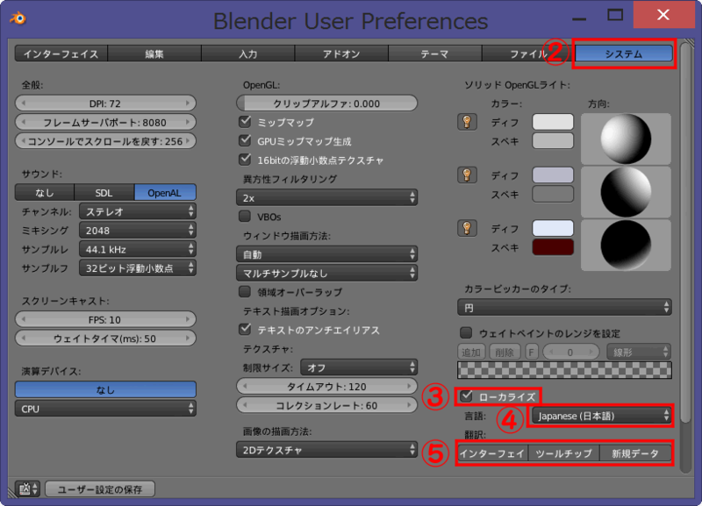
Task: Click the second light スペキ gray swatch
Action: (x=553, y=194)
